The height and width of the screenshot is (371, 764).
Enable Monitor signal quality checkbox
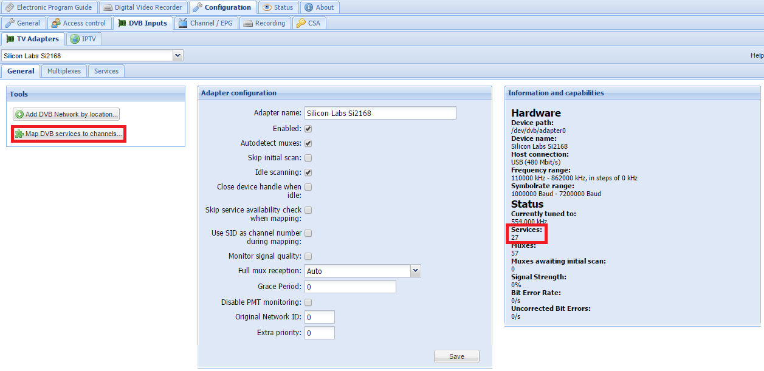(x=308, y=256)
